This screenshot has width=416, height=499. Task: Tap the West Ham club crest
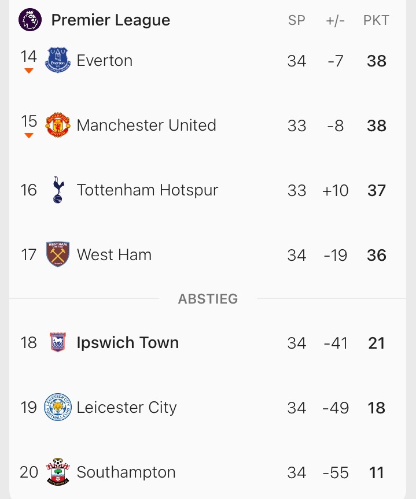tap(58, 254)
